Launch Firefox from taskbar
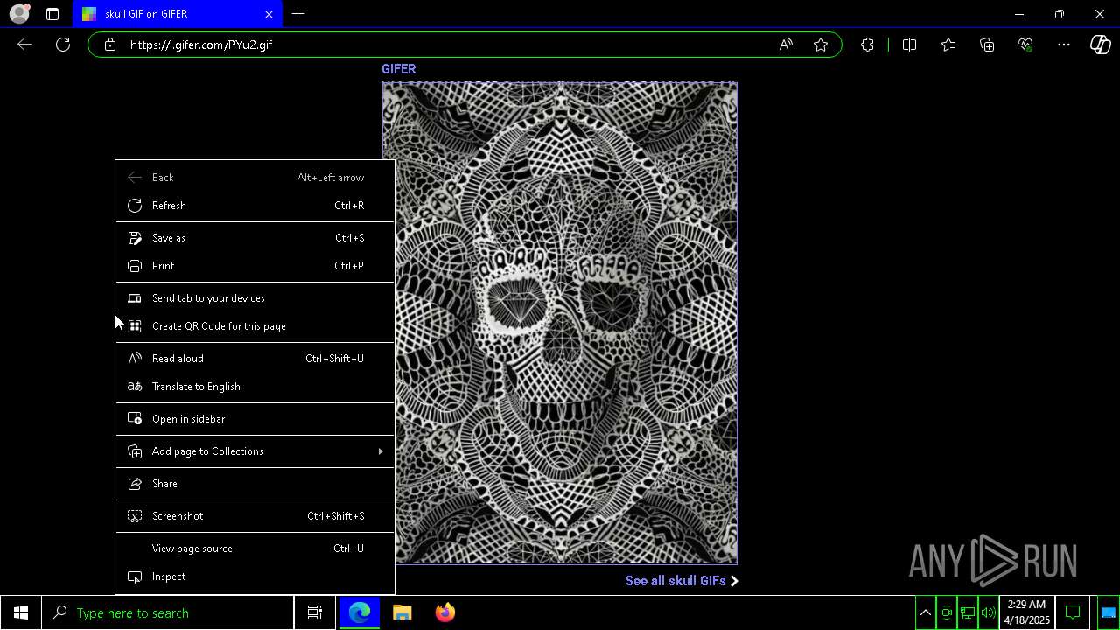The image size is (1120, 630). pos(445,612)
